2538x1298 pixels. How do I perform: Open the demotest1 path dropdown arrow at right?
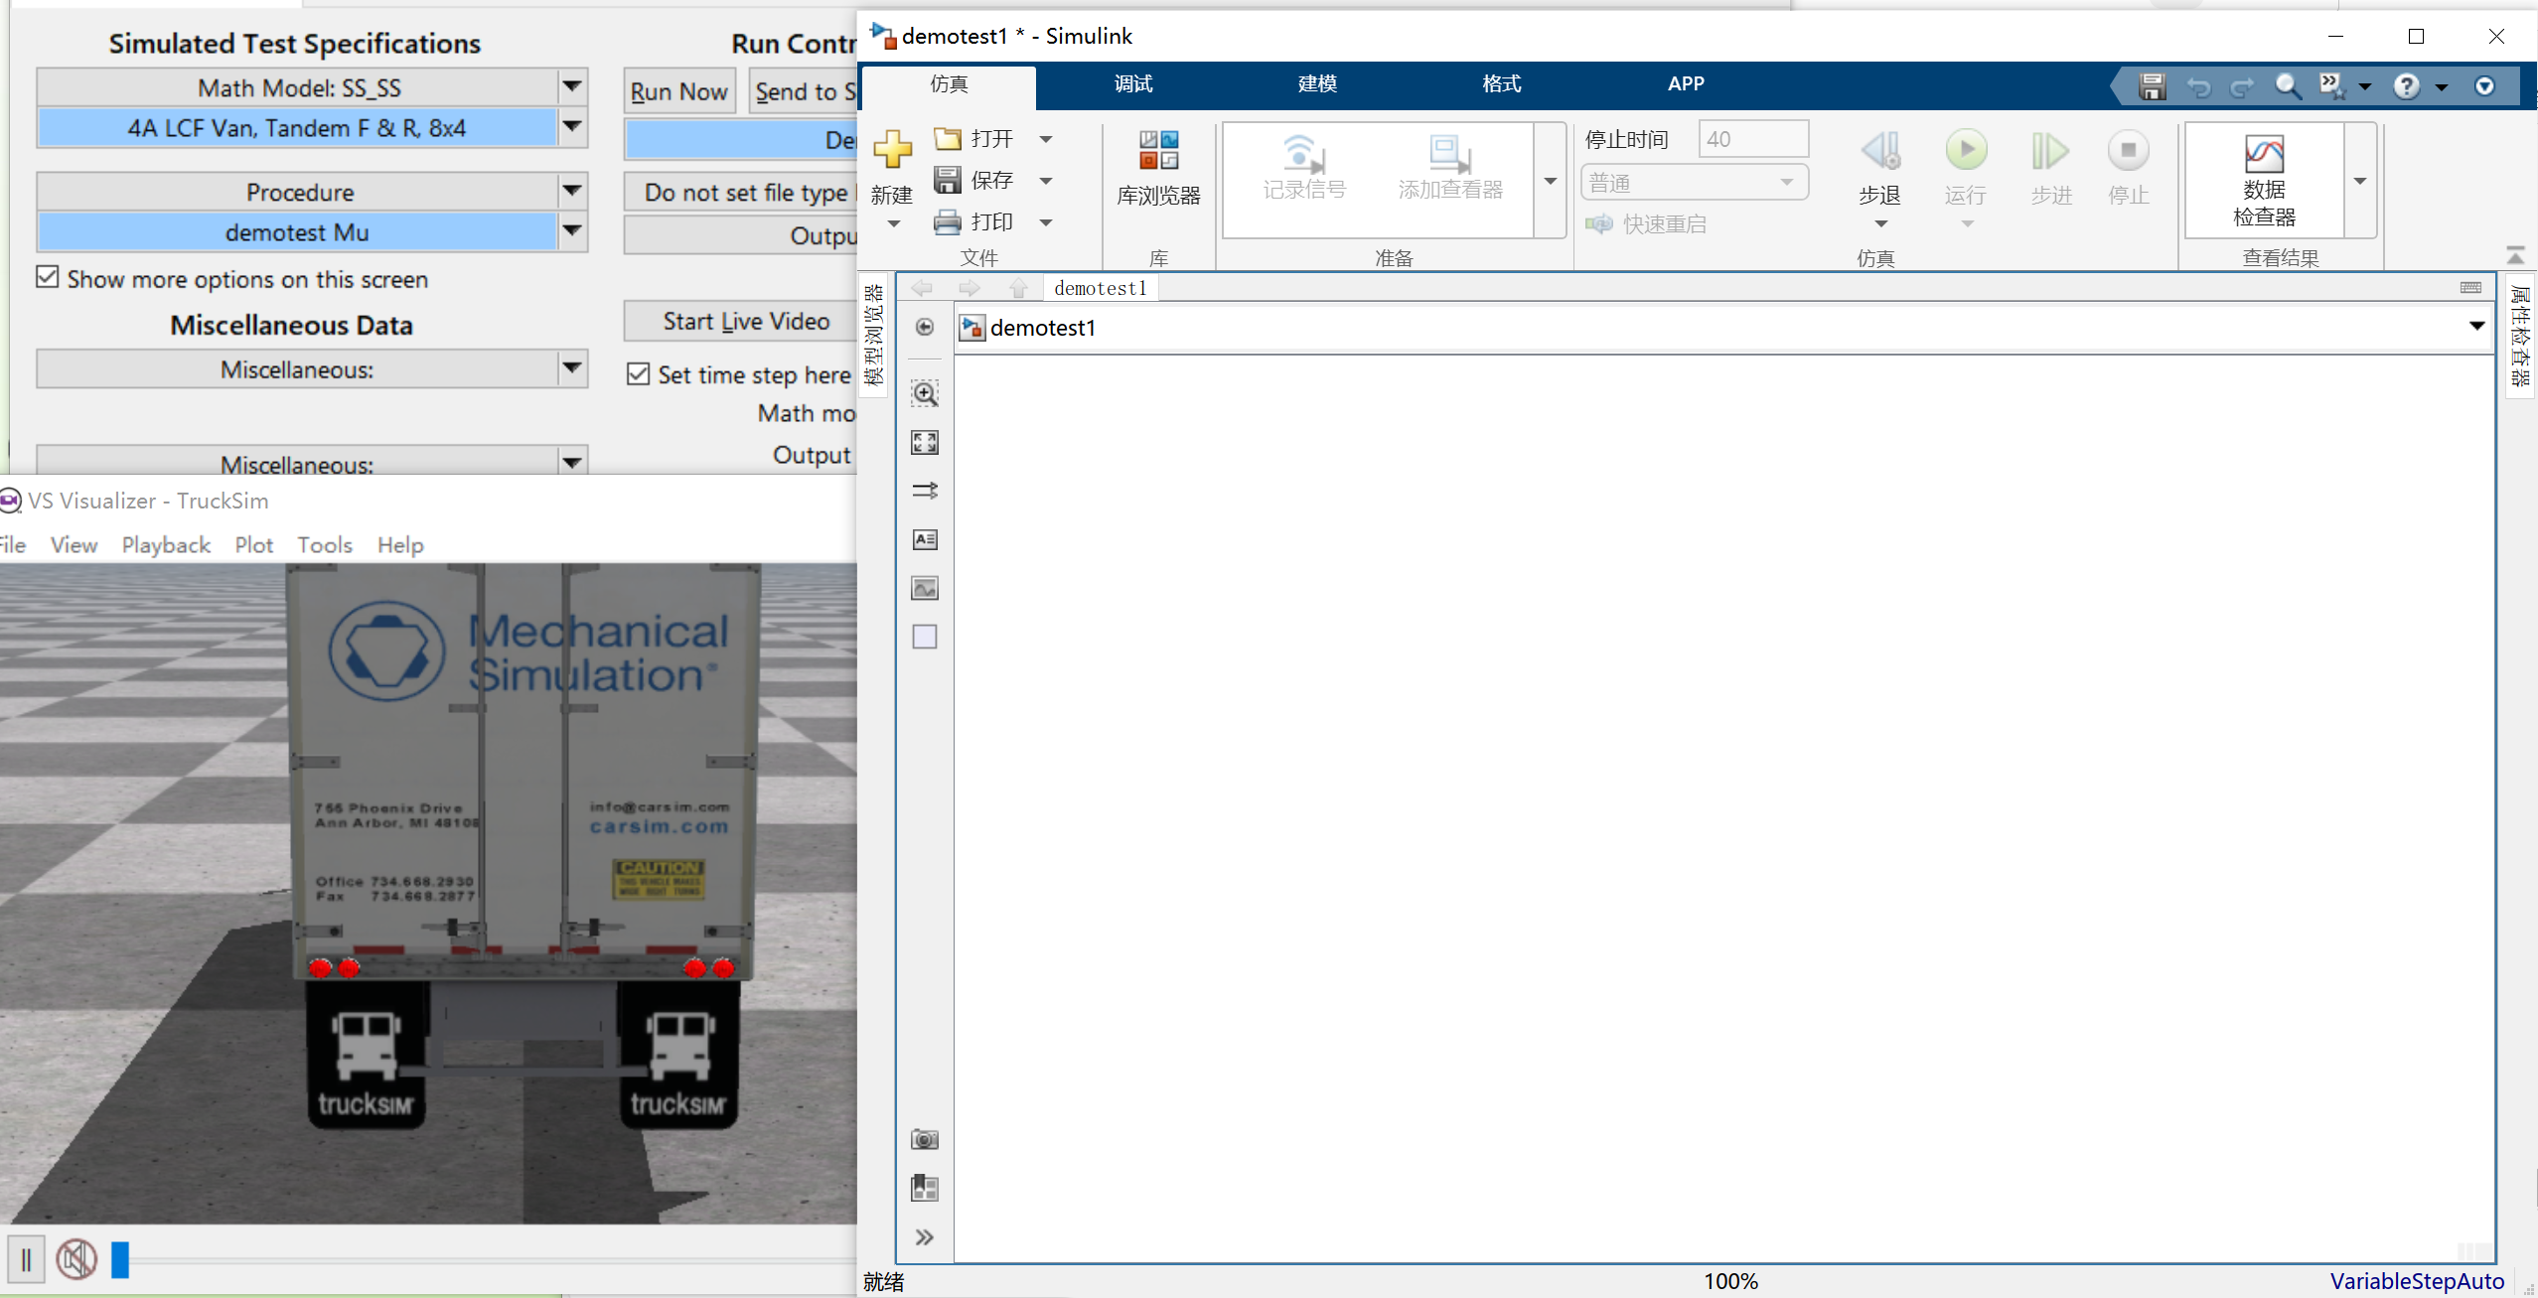tap(2476, 326)
